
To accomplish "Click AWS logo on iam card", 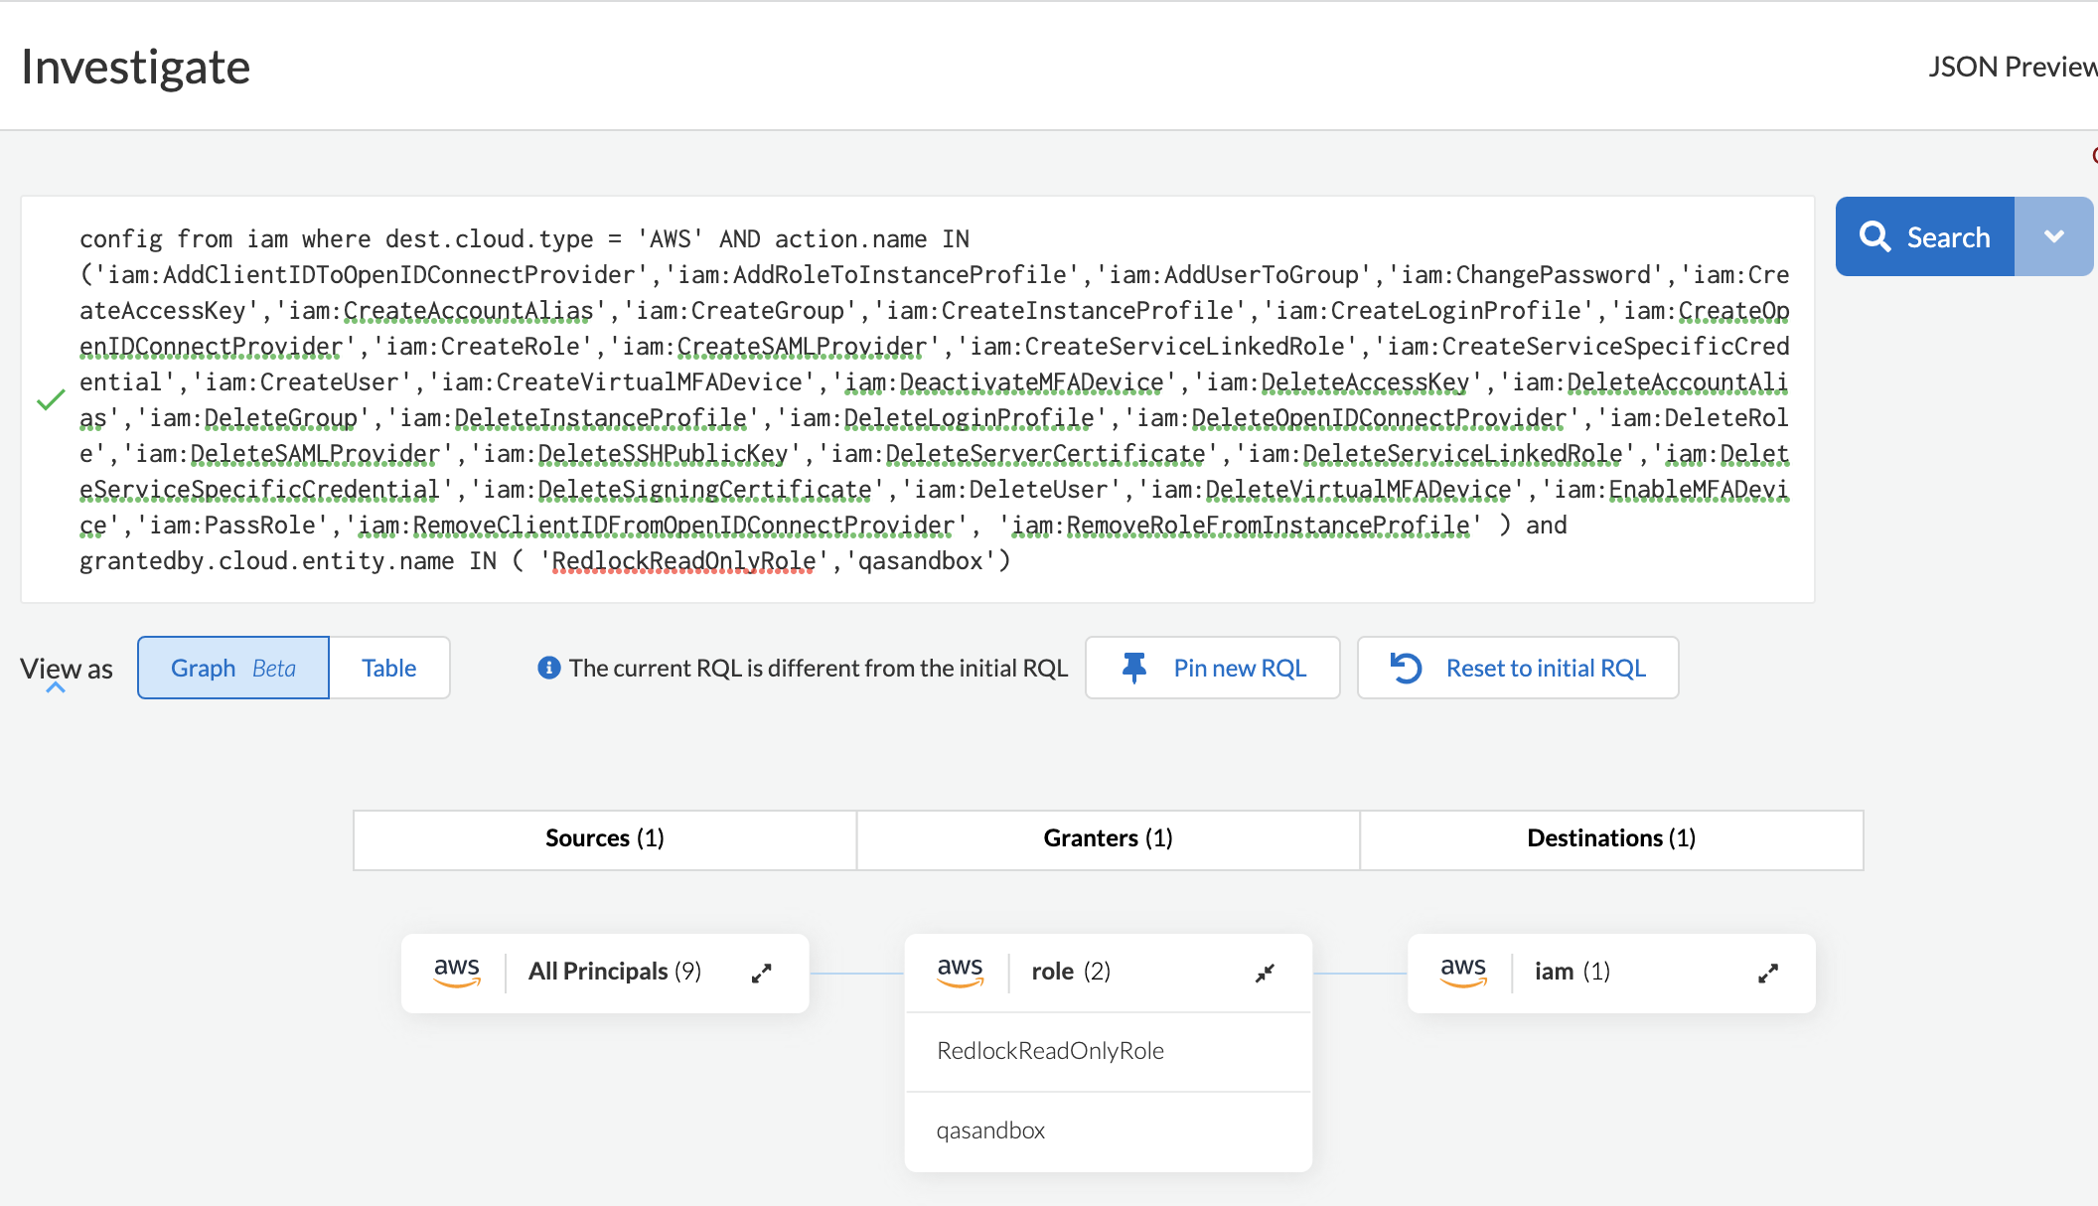I will click(1463, 972).
